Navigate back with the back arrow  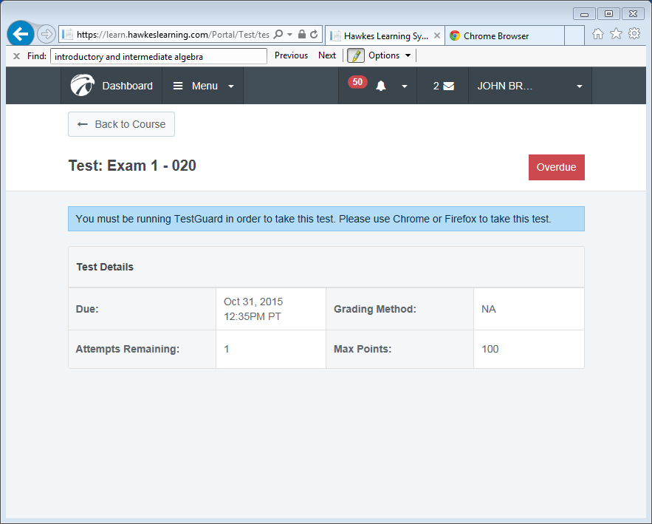click(19, 33)
